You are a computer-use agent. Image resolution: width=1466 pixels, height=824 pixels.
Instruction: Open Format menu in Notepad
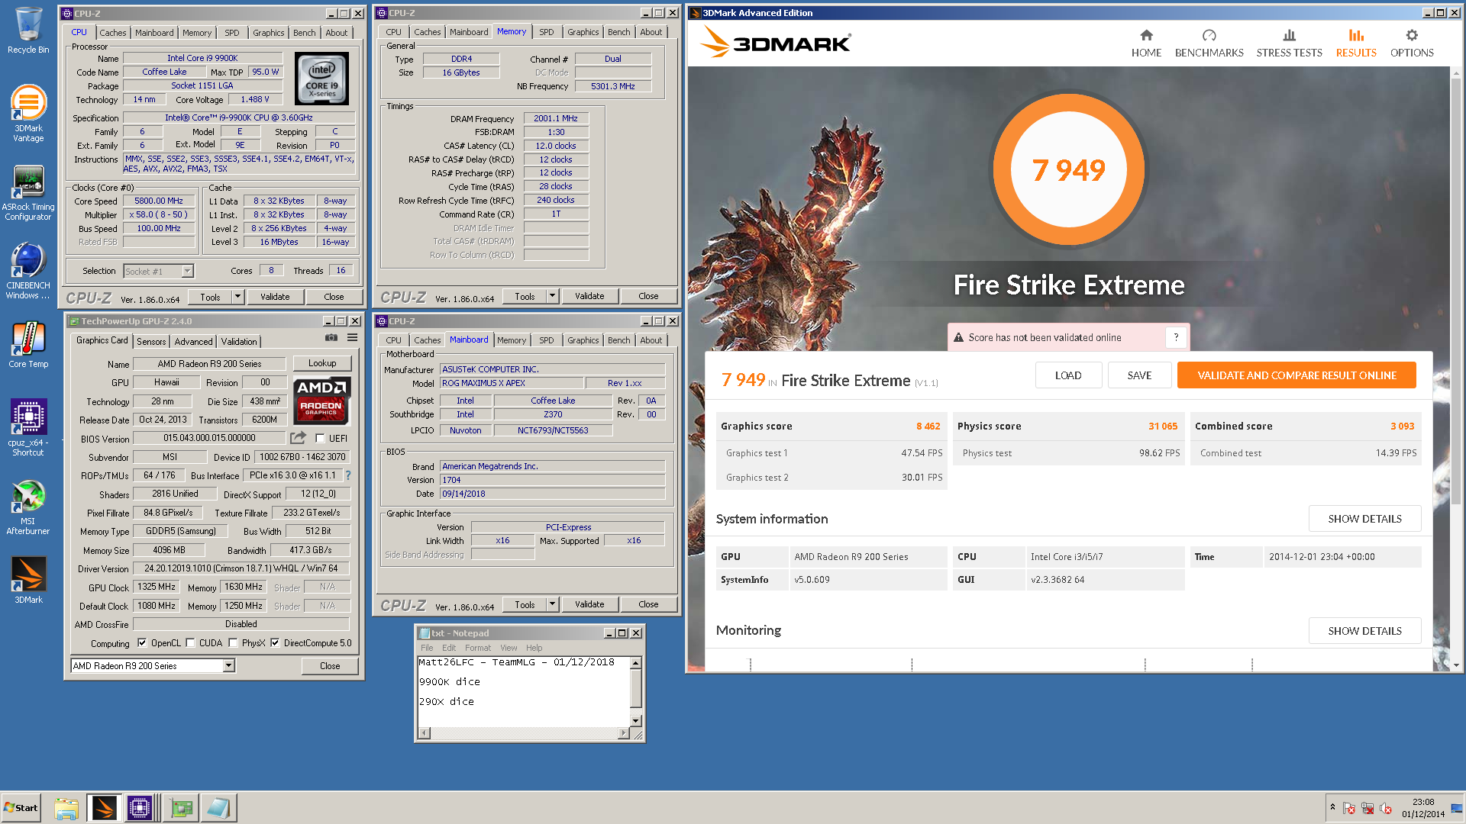click(x=478, y=648)
